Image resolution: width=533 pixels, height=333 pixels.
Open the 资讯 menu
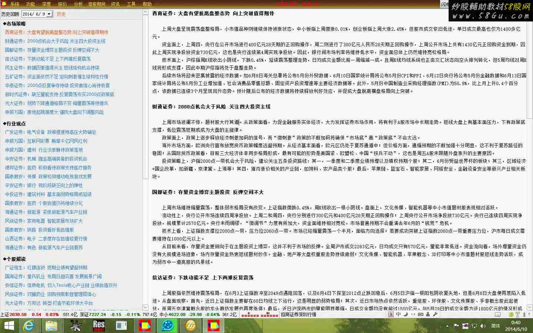115,4
